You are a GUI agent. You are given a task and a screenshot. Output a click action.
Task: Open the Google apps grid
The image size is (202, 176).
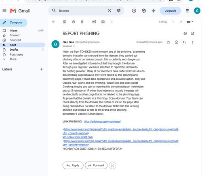(187, 11)
